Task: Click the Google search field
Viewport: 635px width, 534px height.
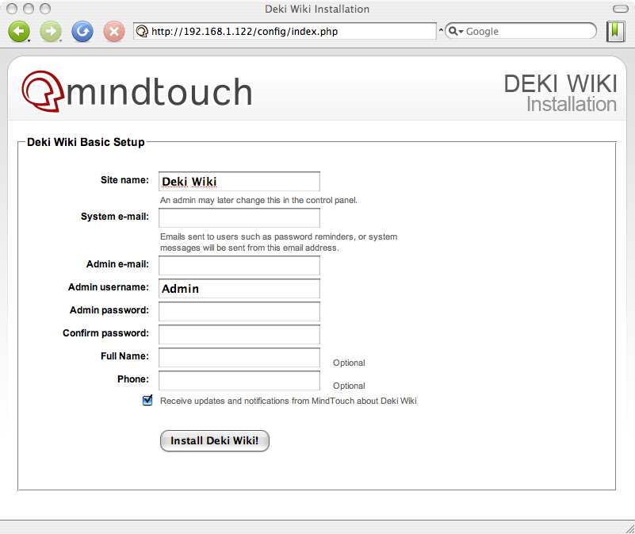Action: [520, 31]
